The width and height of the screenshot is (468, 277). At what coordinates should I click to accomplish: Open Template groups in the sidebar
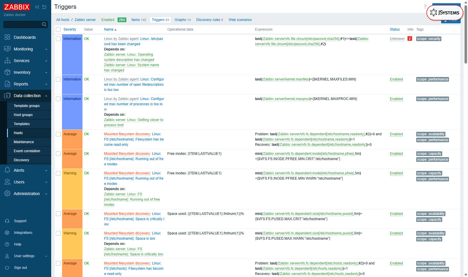27,106
